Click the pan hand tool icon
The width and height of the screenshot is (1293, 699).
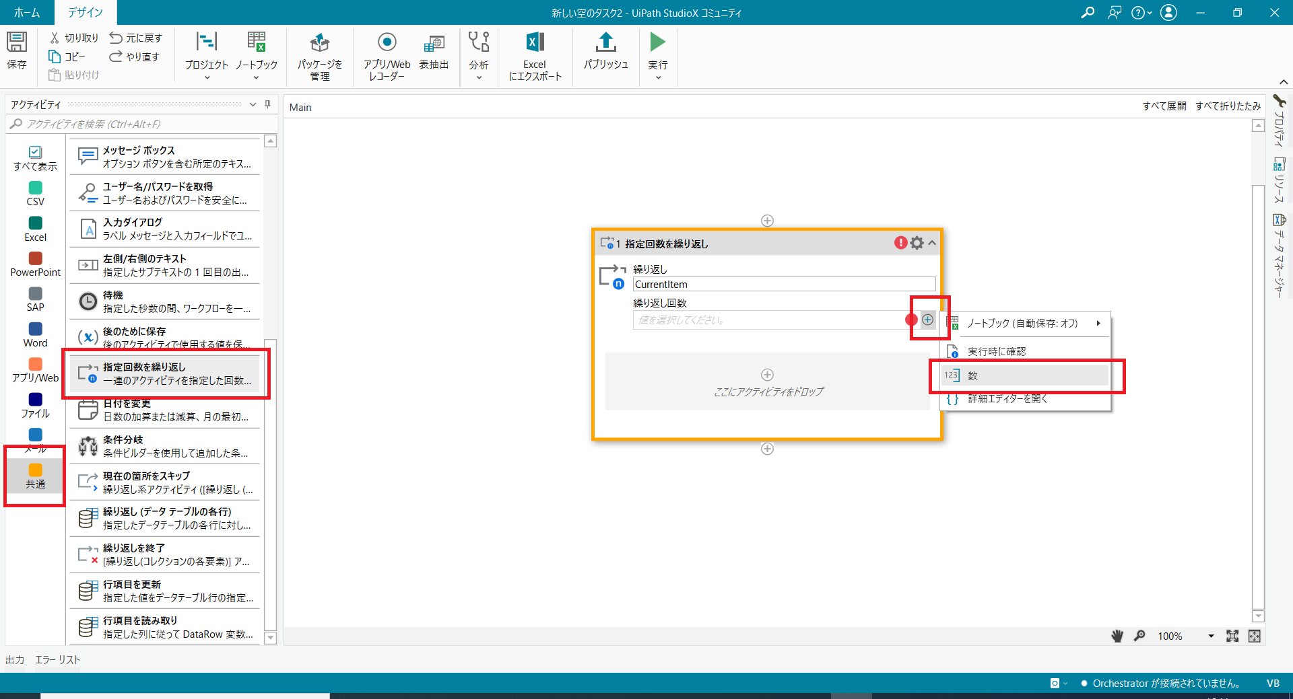pos(1117,636)
